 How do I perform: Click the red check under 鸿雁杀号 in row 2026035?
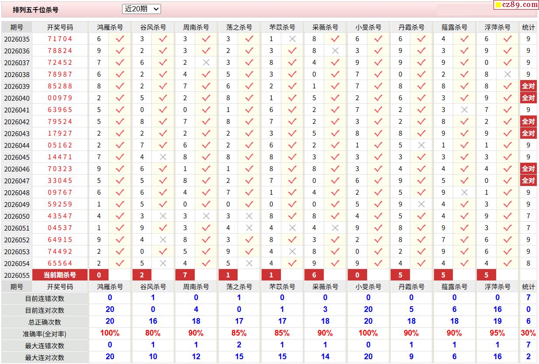pyautogui.click(x=120, y=39)
